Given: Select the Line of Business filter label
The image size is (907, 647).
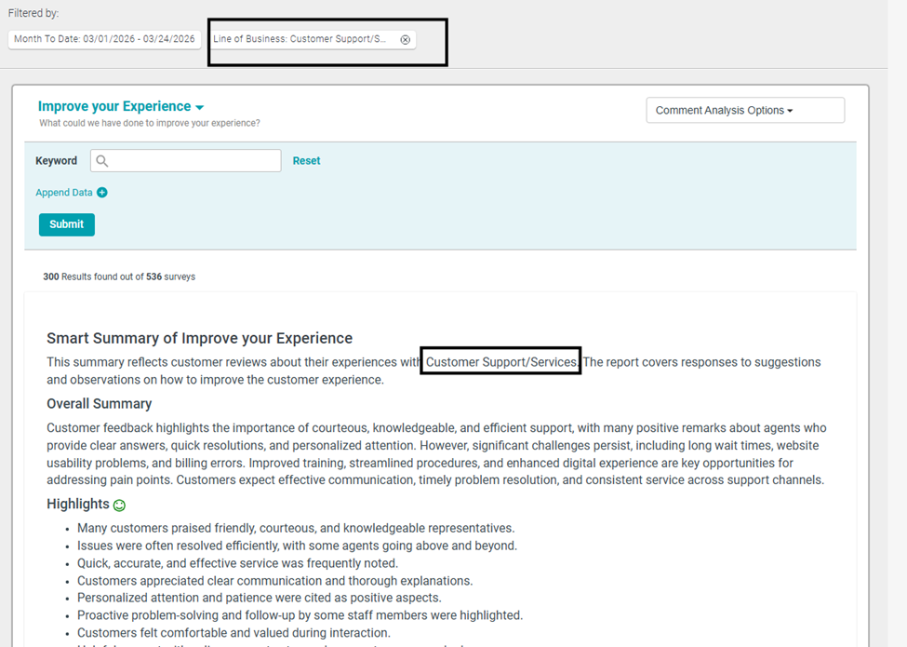Looking at the screenshot, I should tap(300, 39).
